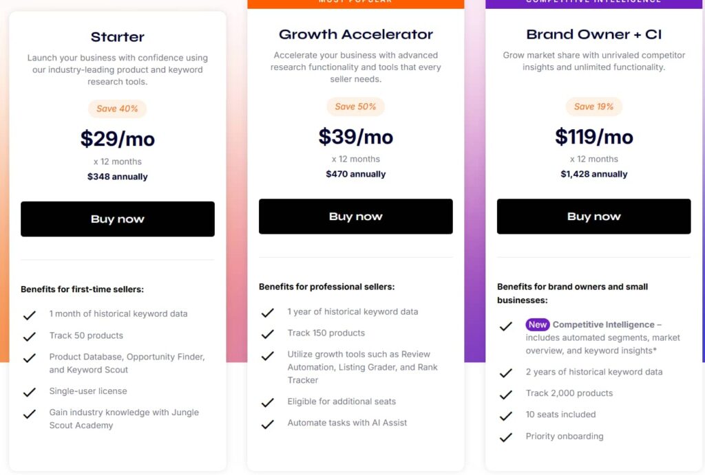
Task: Click the $119/mo price text
Action: 593,137
